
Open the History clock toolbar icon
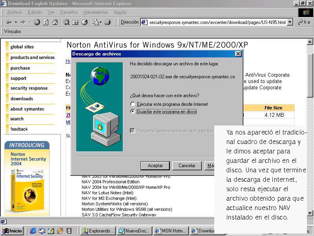point(84,22)
